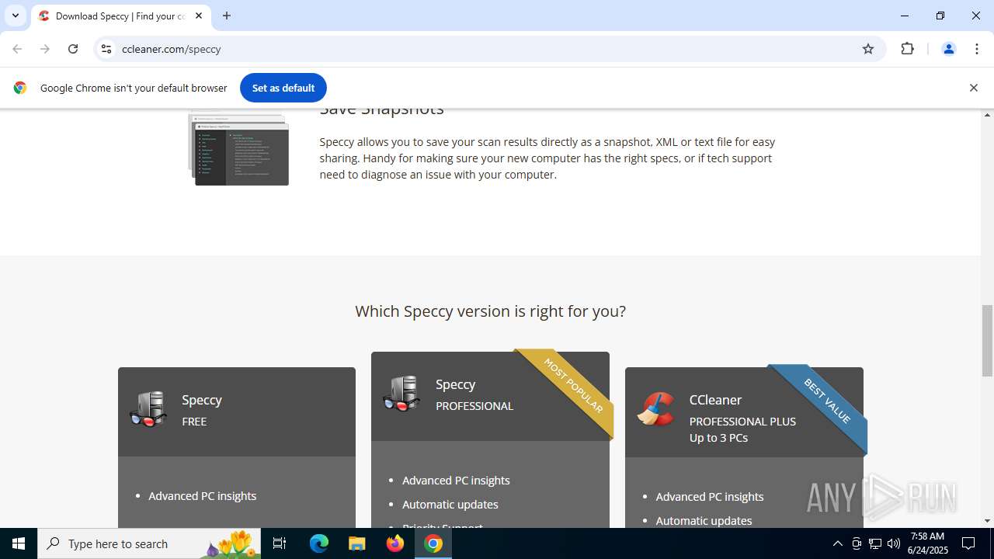The image size is (994, 559).
Task: Open the Extensions puzzle icon
Action: point(907,49)
